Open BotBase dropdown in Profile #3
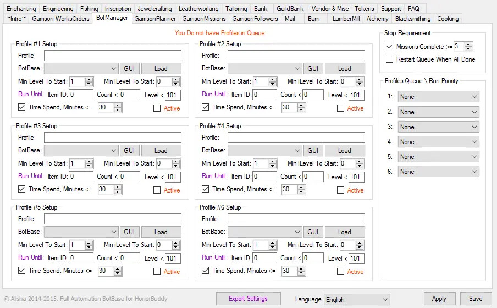 point(81,150)
